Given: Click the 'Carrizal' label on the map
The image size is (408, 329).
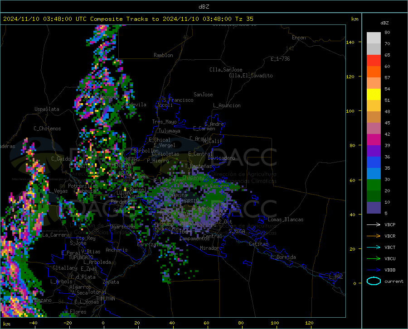Looking at the screenshot, I should [x=148, y=245].
